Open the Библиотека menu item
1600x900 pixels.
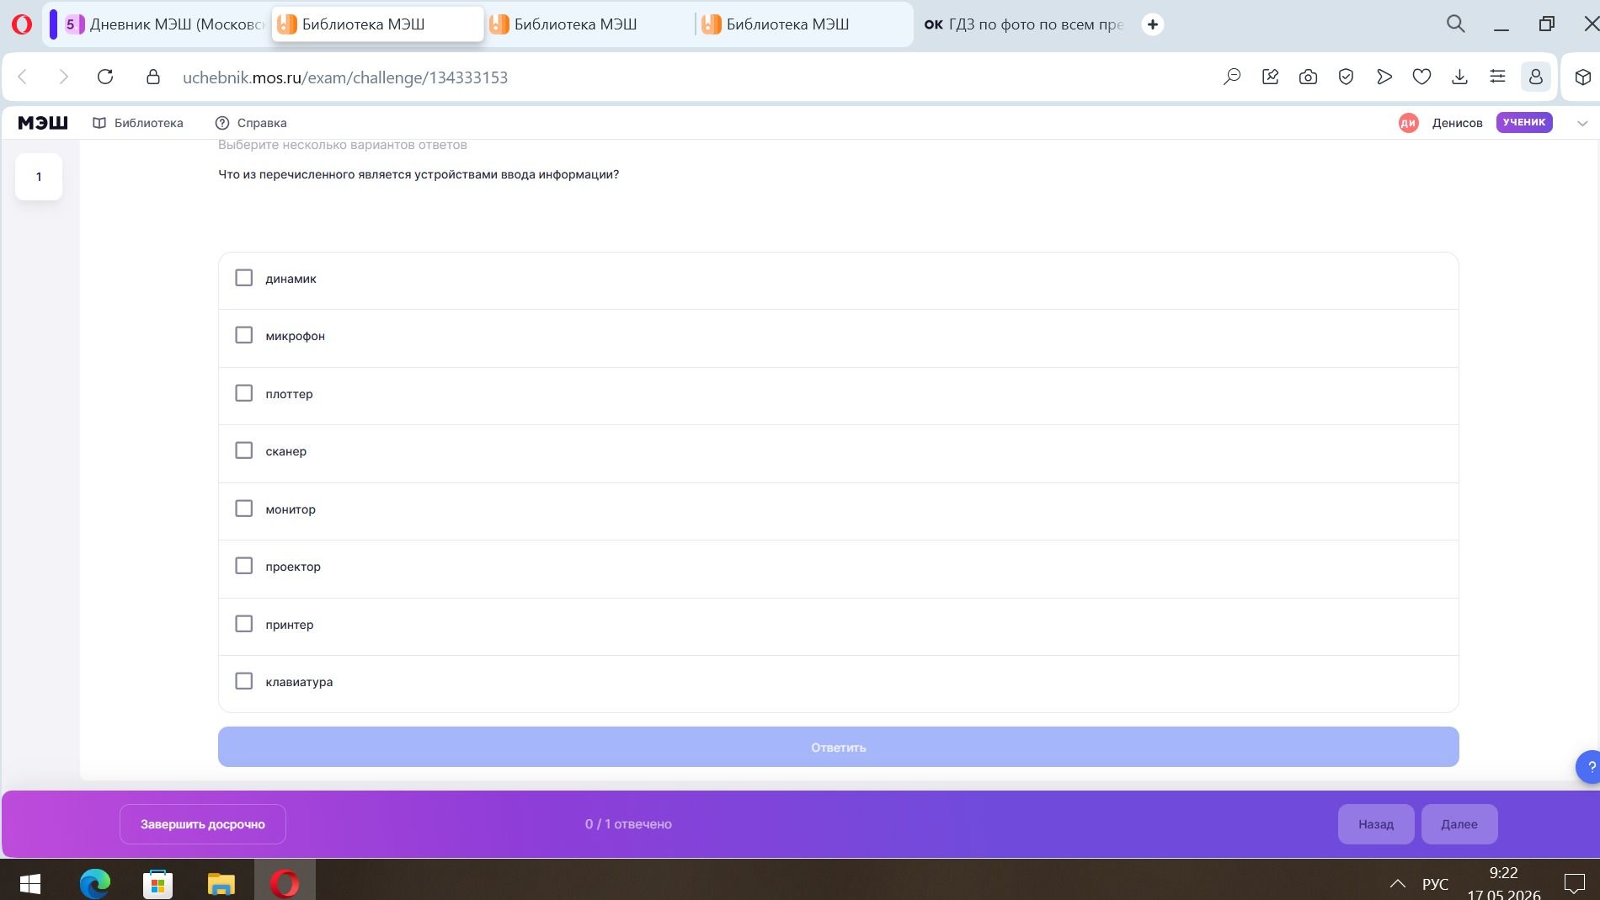coord(138,123)
